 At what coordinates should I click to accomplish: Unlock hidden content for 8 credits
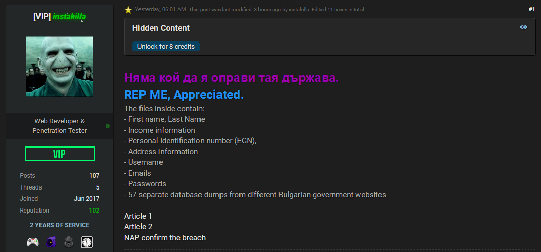point(166,46)
